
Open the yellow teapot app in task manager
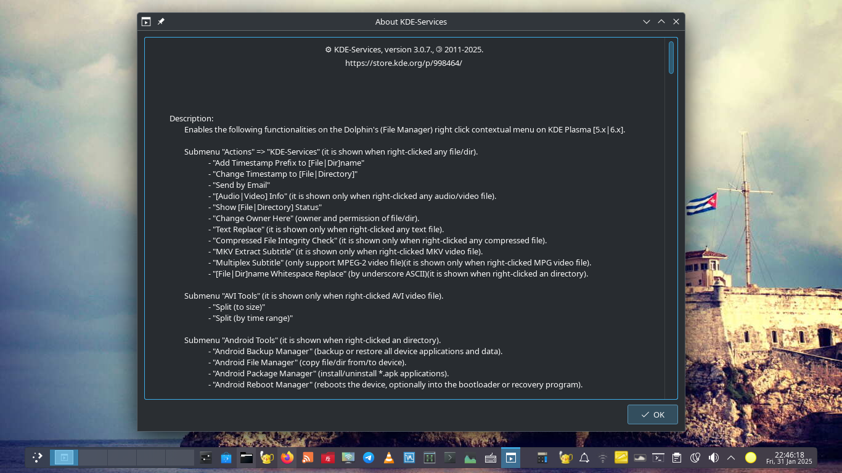(x=267, y=458)
